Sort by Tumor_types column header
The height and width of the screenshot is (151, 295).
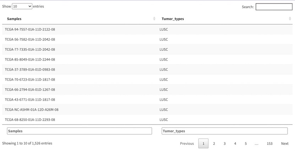coord(173,19)
